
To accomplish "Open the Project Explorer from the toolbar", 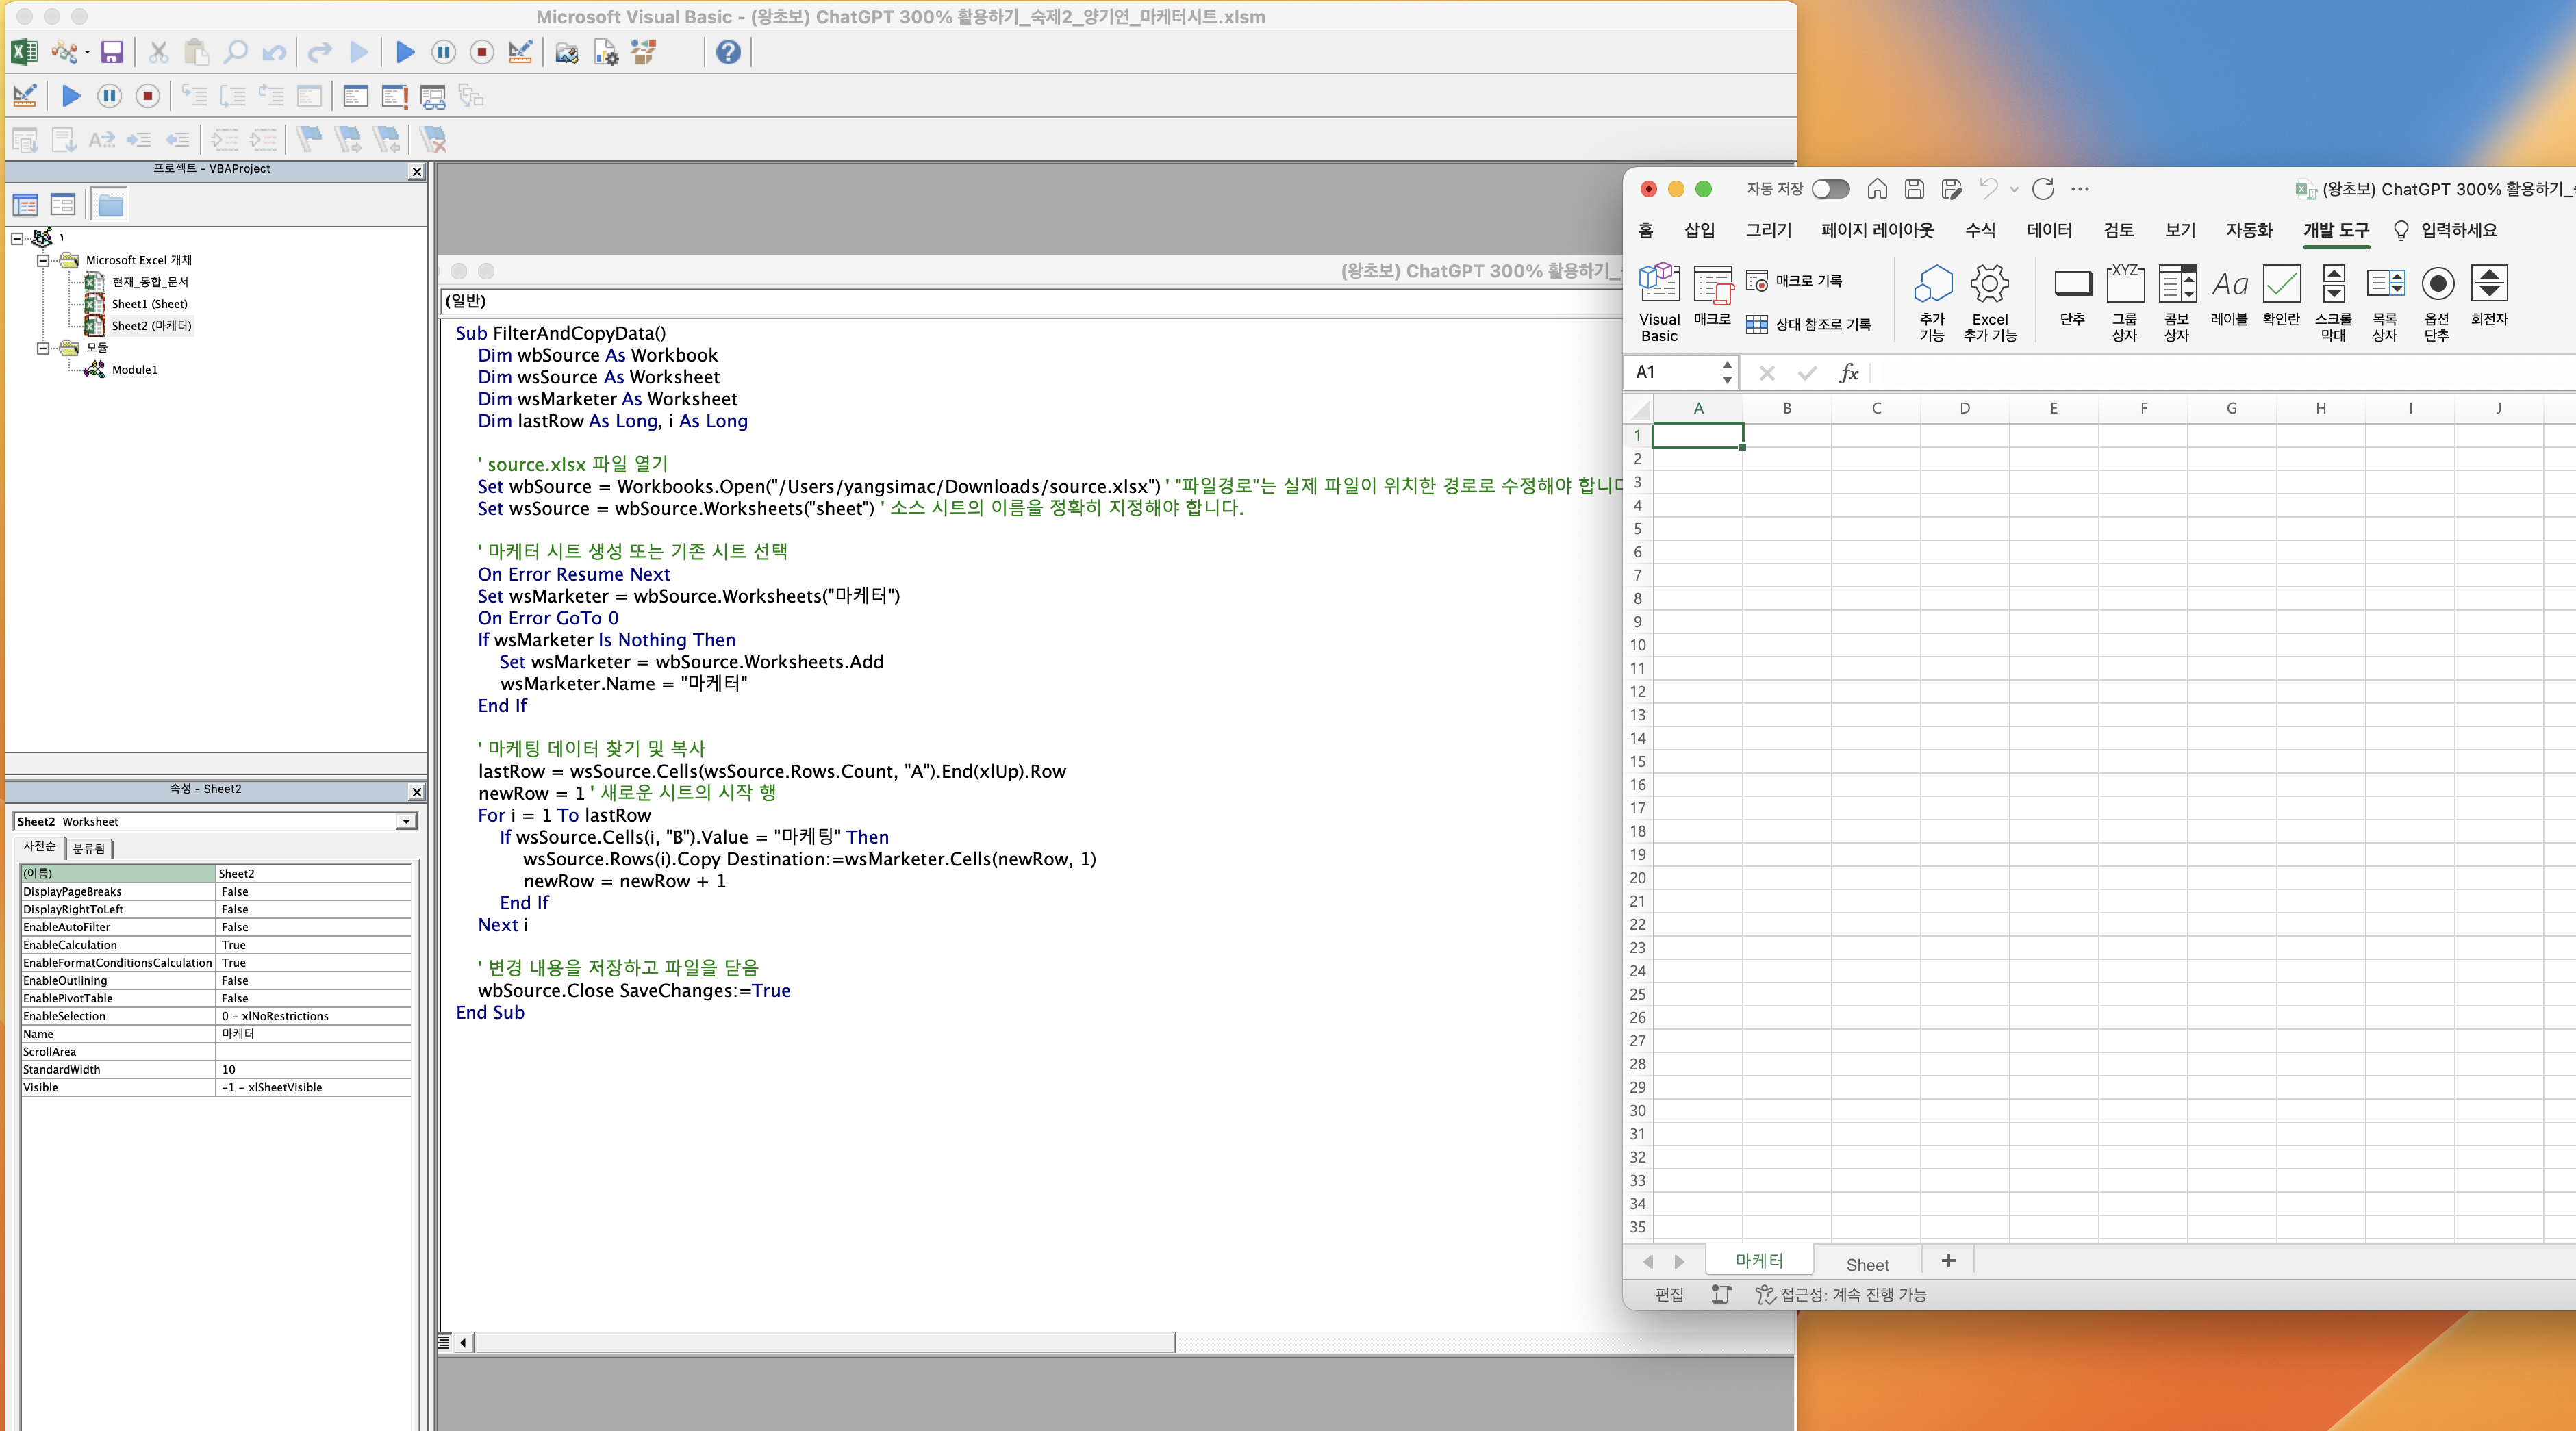I will (567, 52).
